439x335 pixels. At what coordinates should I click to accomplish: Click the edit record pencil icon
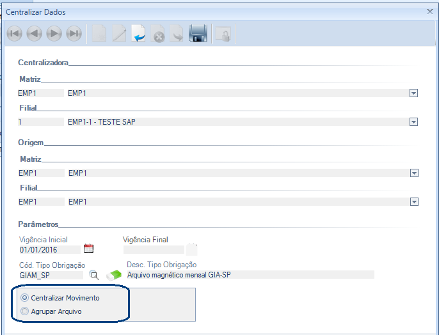(x=119, y=33)
